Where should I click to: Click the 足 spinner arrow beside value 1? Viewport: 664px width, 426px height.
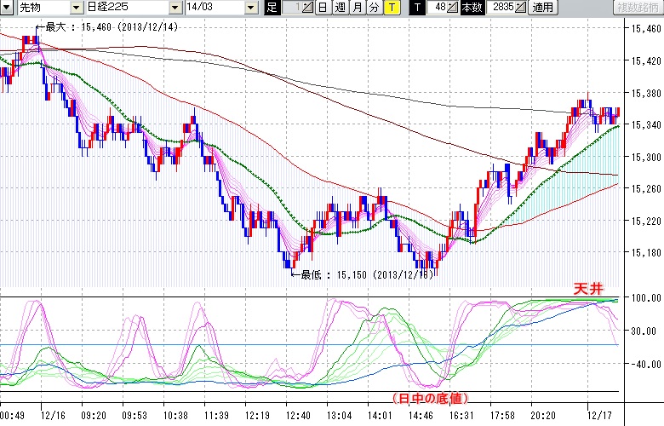pos(307,8)
